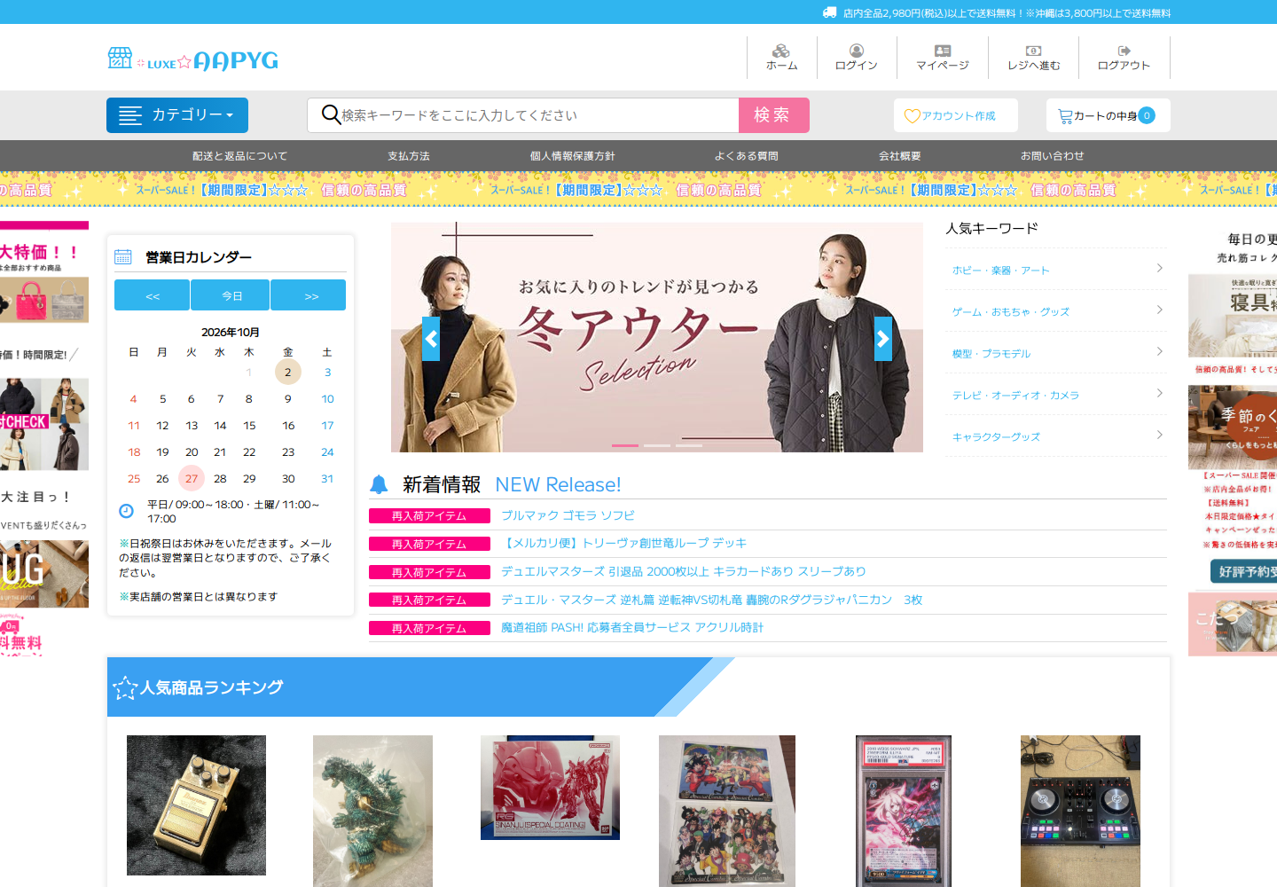Click the pink 検索 search button
This screenshot has width=1277, height=887.
pyautogui.click(x=774, y=115)
